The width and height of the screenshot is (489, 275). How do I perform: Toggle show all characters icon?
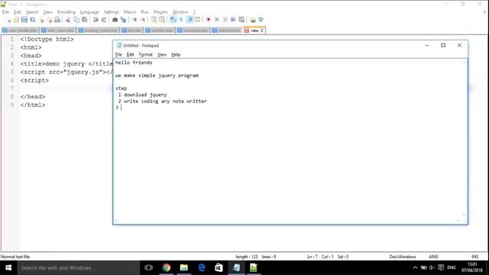181,20
